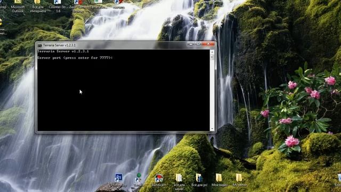
Task: Open the всё для меня folder
Action: click(x=179, y=181)
